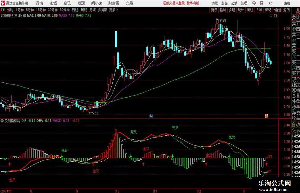Click the 复权 toolbar button

coord(214,10)
